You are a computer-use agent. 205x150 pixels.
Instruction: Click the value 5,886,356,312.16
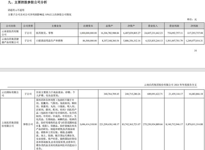click(x=132, y=41)
